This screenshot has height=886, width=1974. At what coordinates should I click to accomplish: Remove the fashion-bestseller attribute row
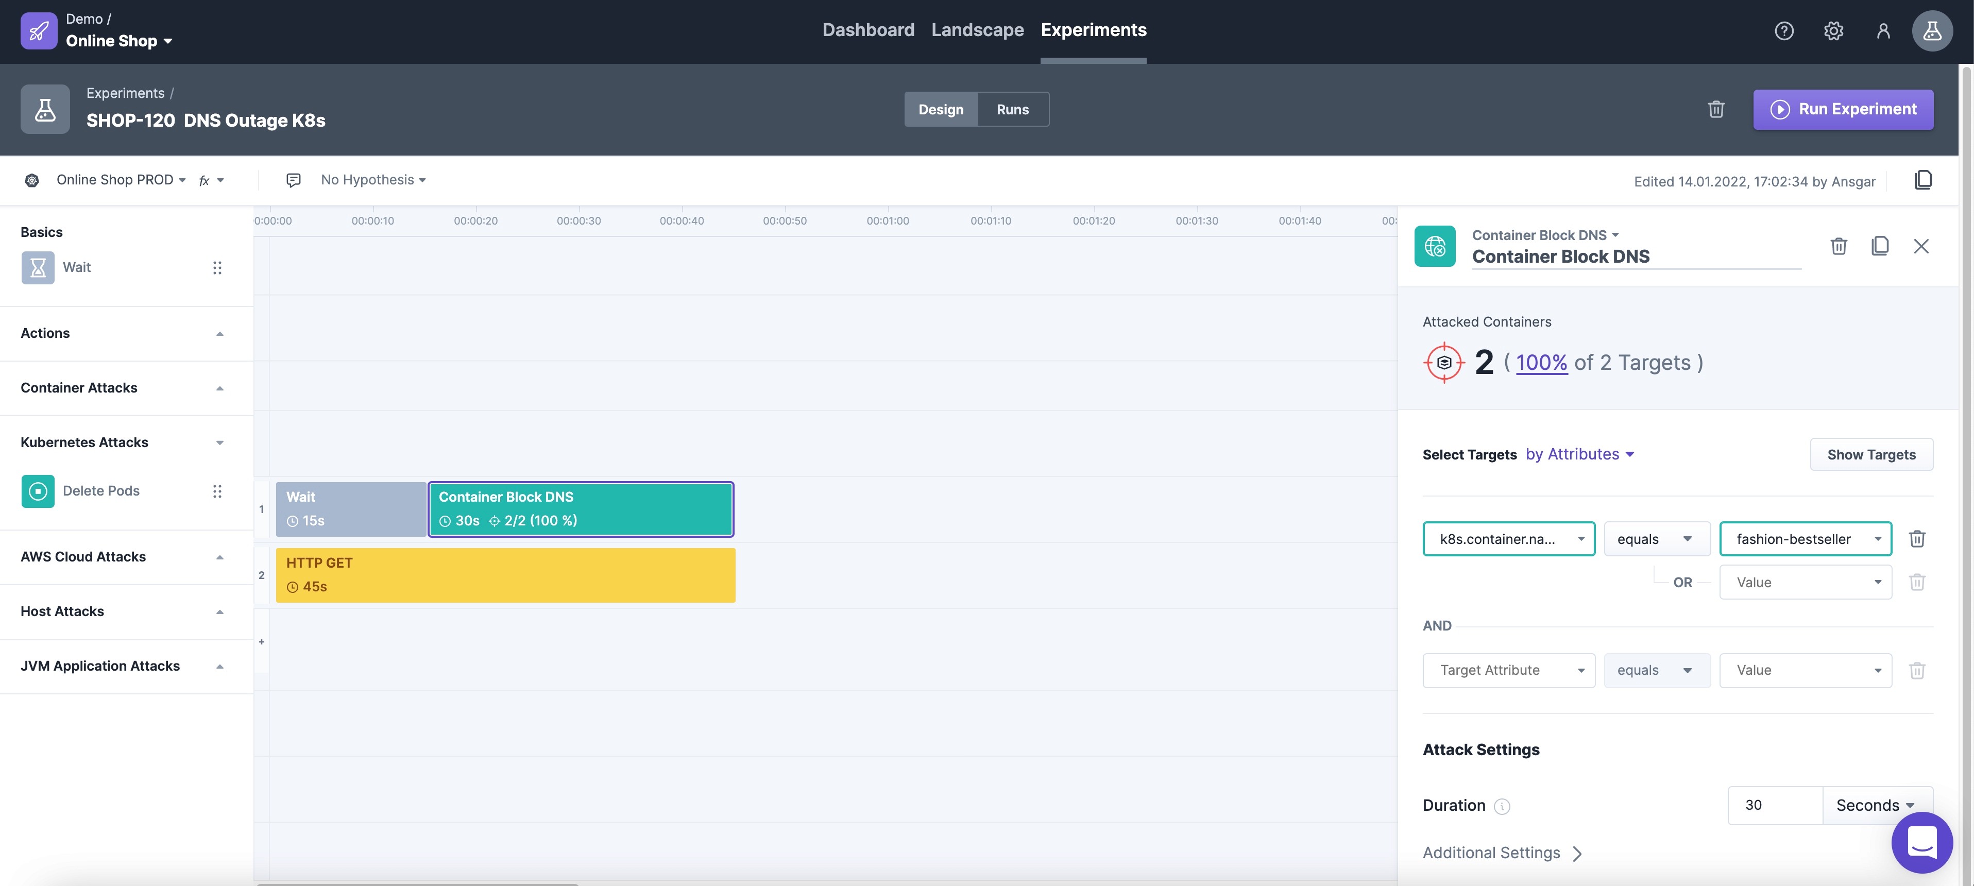[x=1916, y=539]
